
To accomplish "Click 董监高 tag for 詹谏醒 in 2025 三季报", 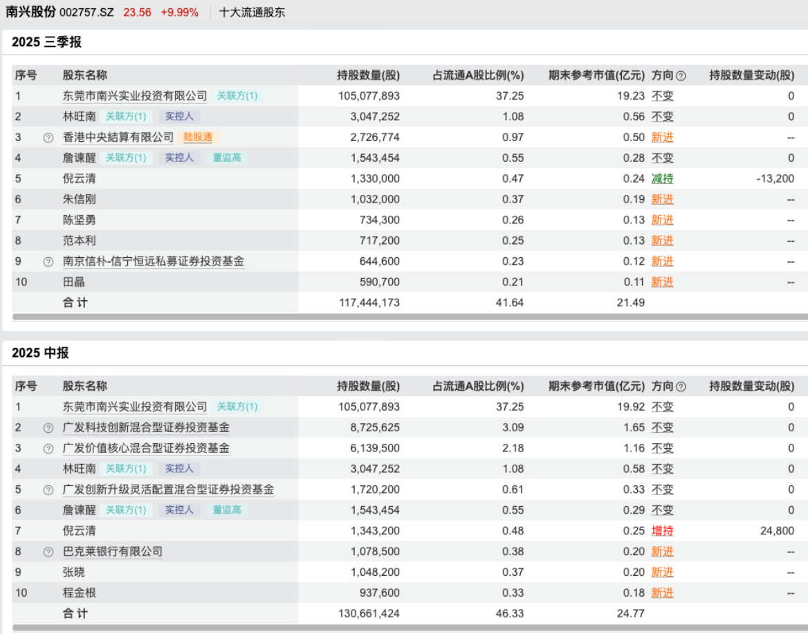I will pyautogui.click(x=227, y=158).
